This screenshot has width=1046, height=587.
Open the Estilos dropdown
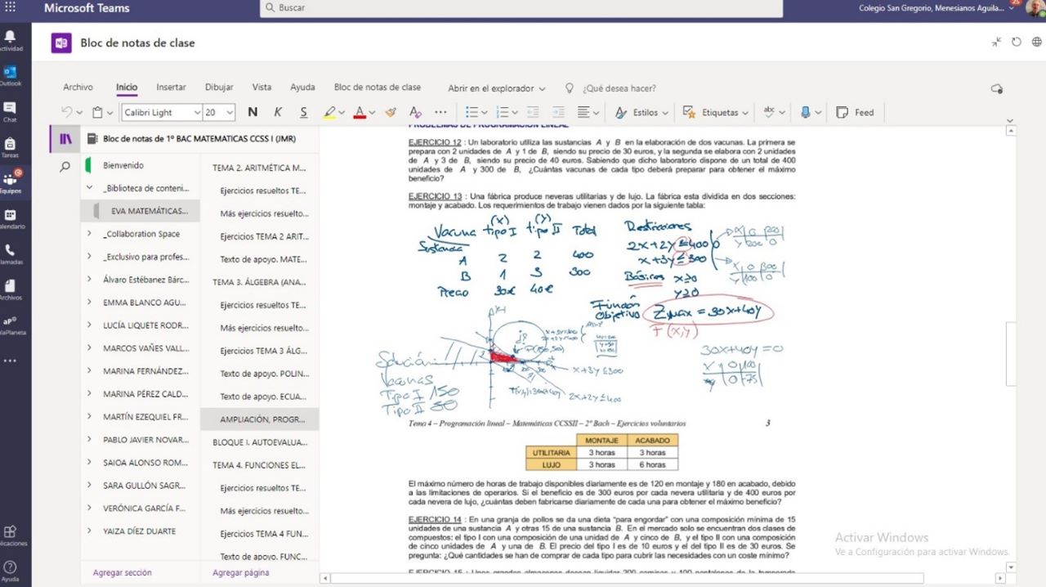(x=642, y=113)
